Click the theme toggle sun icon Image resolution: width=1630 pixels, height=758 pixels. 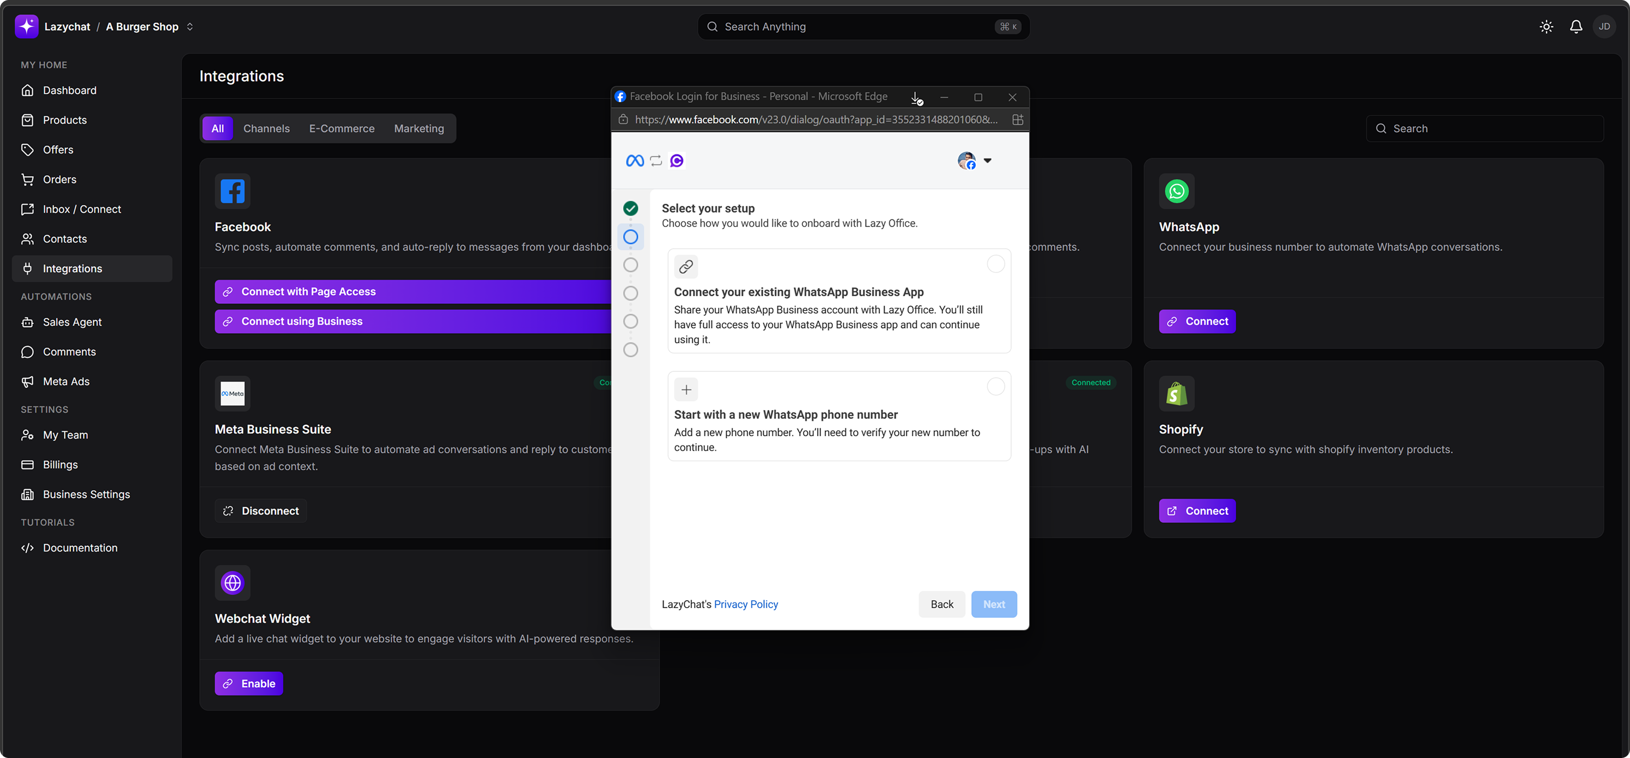pos(1546,27)
